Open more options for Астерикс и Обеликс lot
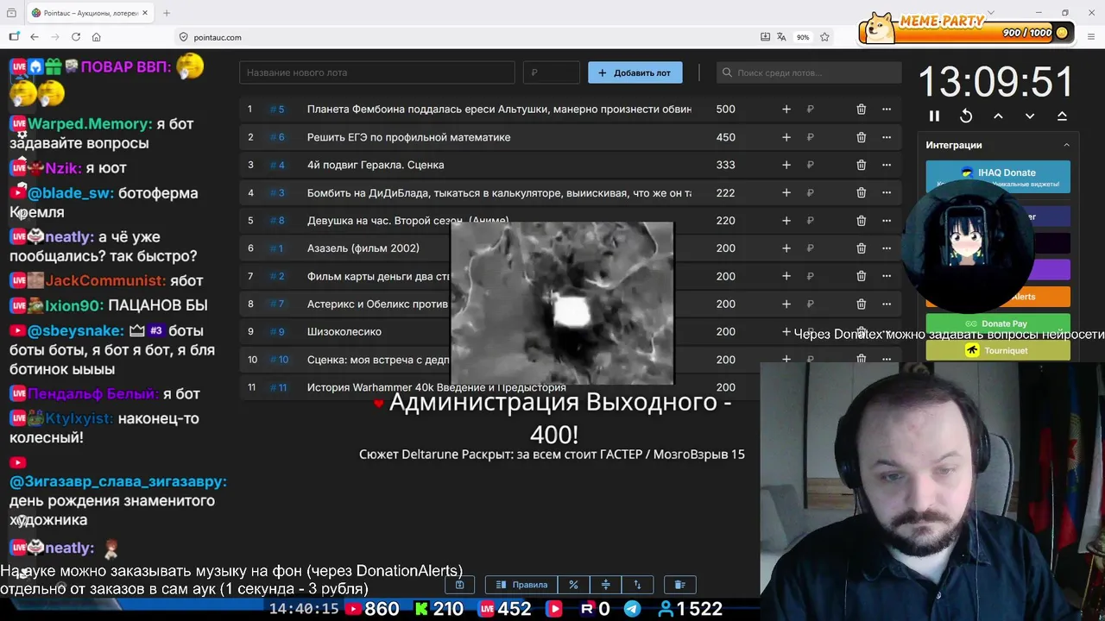This screenshot has width=1105, height=621. click(x=886, y=304)
